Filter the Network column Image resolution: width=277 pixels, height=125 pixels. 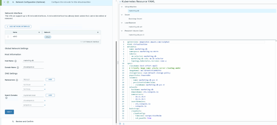(x=97, y=32)
